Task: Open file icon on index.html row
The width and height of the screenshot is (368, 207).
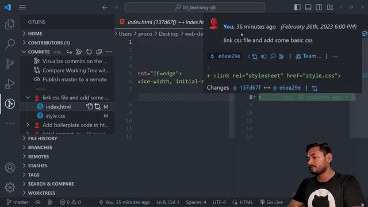Action: click(x=89, y=106)
